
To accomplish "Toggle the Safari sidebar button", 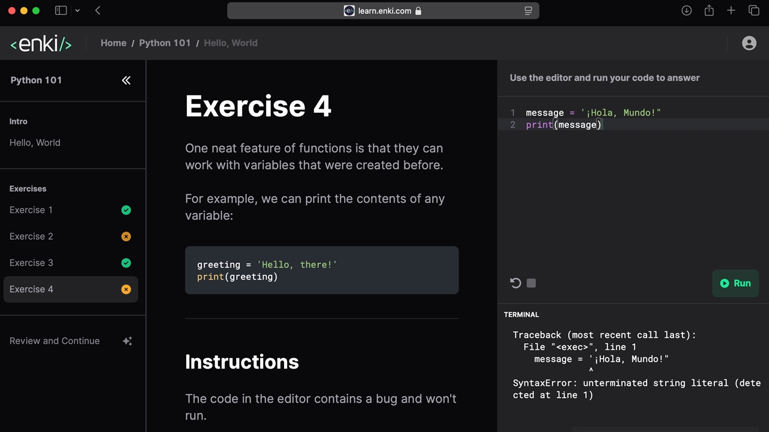I will click(x=61, y=10).
